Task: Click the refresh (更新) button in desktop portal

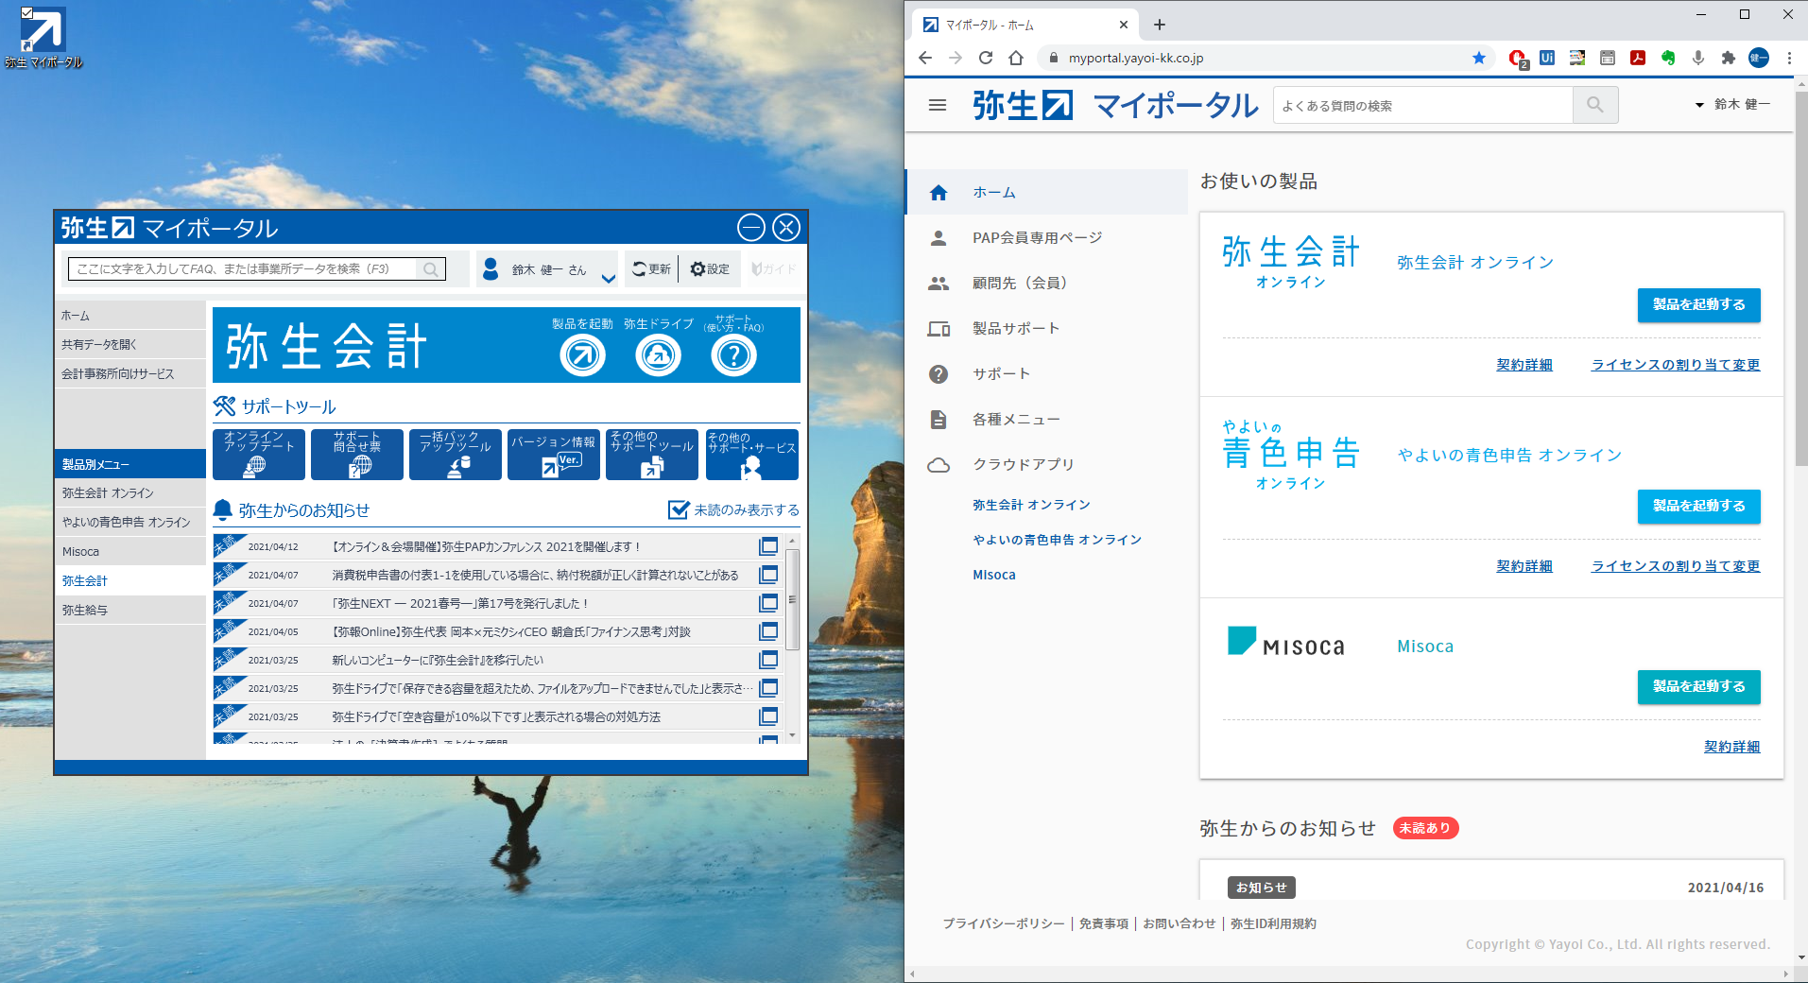Action: tap(651, 269)
